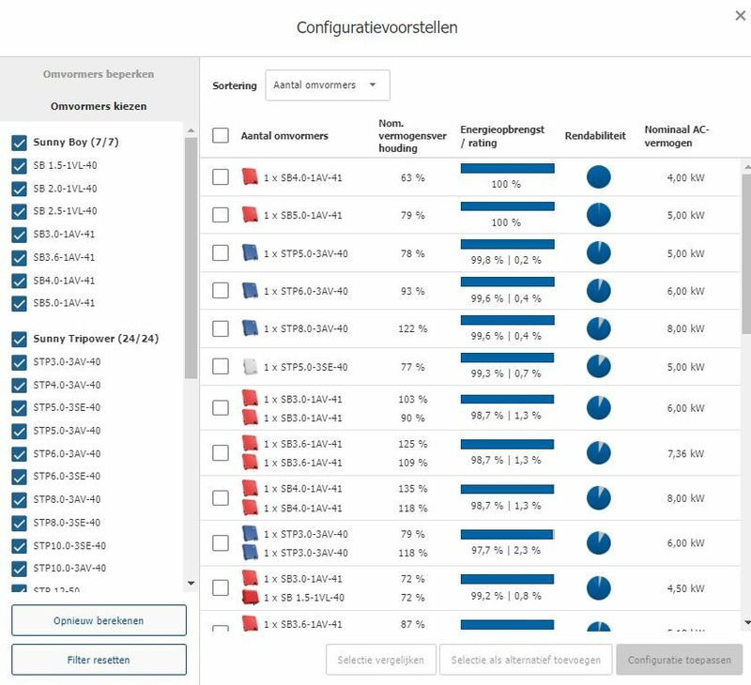Click Selectie als alternatief toevoegen button
This screenshot has height=685, width=751.
(526, 660)
